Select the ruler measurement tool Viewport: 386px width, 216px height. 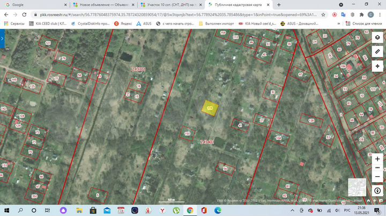click(377, 51)
